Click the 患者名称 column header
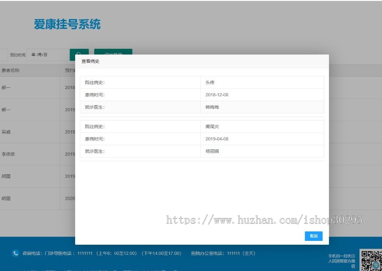Screen dimensions: 382x271 click(x=11, y=70)
